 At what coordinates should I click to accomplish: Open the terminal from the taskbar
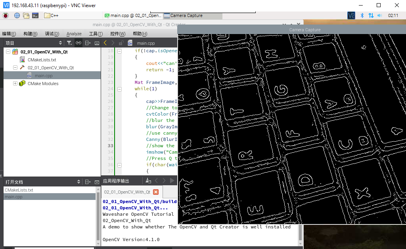pyautogui.click(x=35, y=15)
